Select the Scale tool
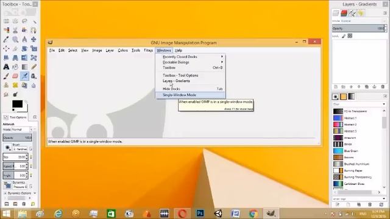This screenshot has width=390, height=219. pyautogui.click(x=34, y=49)
